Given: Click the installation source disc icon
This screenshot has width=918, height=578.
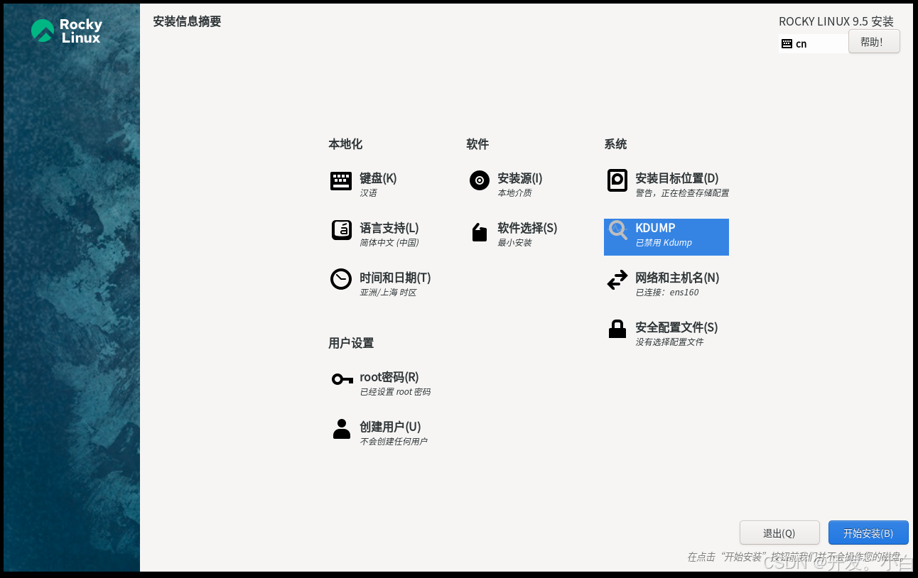Looking at the screenshot, I should pyautogui.click(x=480, y=180).
